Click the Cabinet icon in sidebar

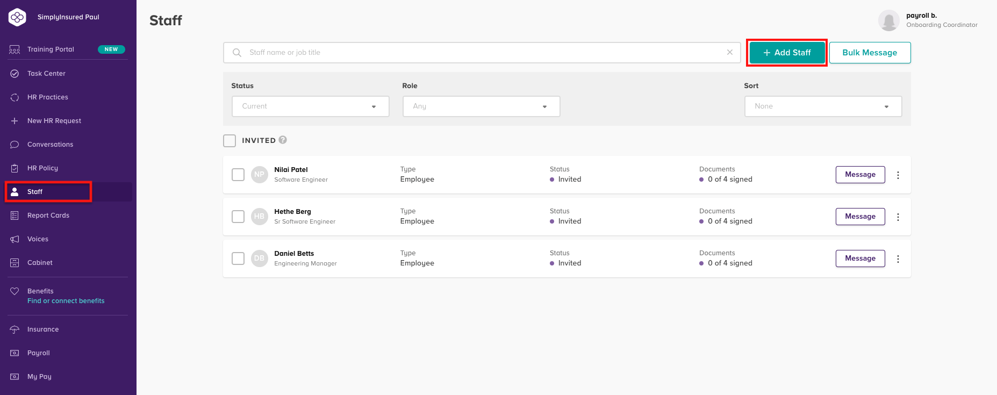[x=15, y=263]
